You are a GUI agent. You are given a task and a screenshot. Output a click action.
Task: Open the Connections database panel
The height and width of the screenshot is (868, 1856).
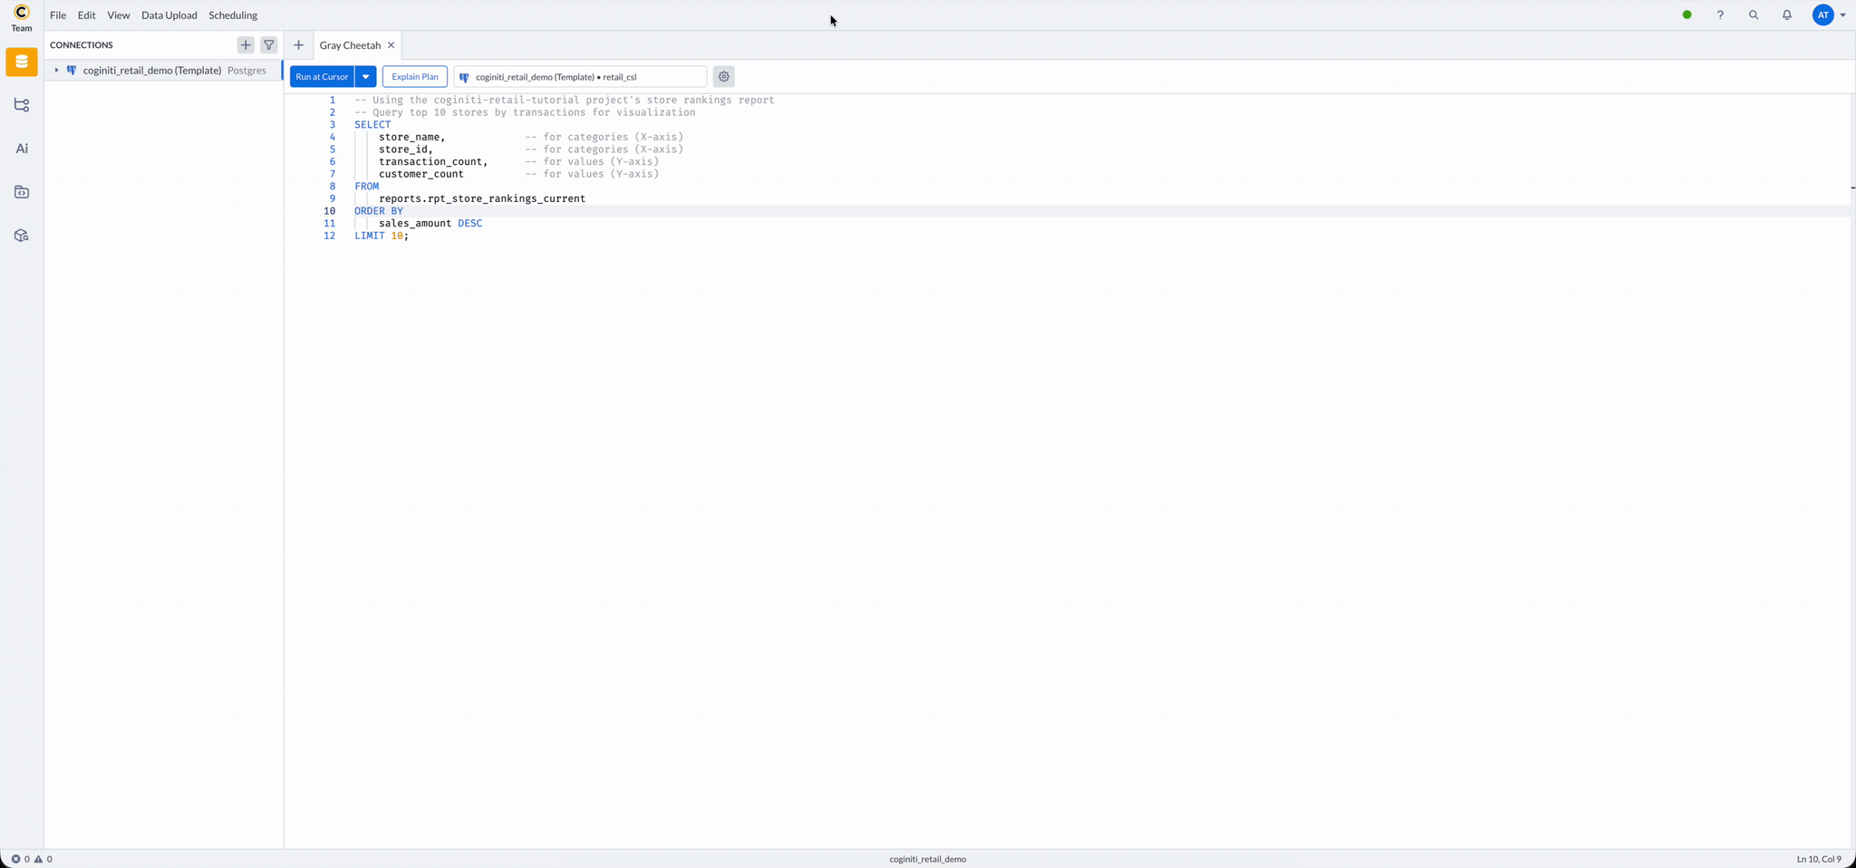[x=21, y=62]
